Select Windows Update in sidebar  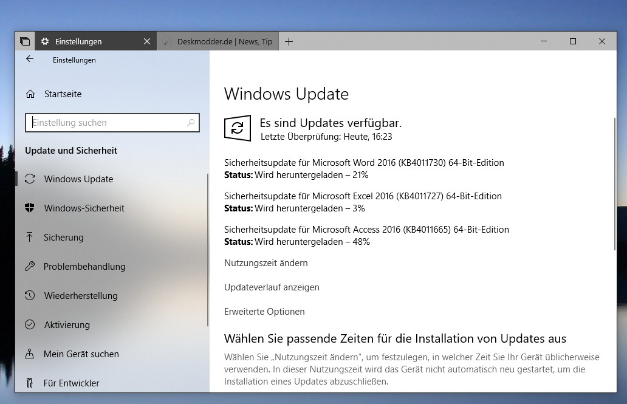coord(78,179)
